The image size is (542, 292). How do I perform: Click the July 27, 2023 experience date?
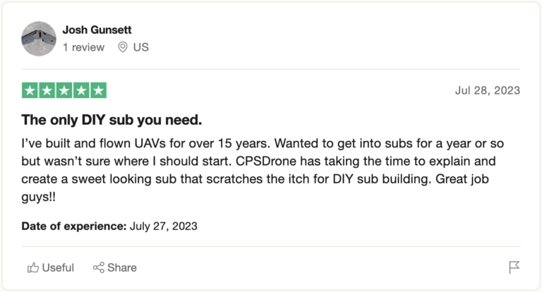click(164, 226)
